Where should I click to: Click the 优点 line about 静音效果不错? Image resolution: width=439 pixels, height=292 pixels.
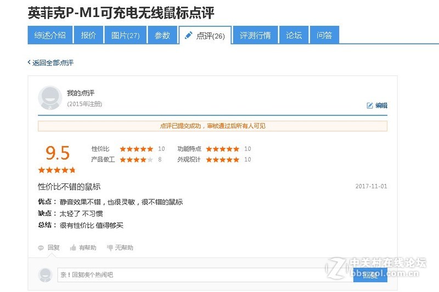click(x=110, y=202)
